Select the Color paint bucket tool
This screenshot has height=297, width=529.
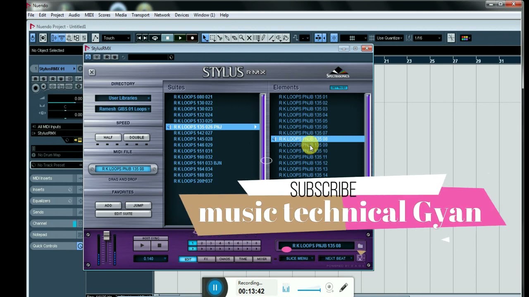pyautogui.click(x=286, y=38)
